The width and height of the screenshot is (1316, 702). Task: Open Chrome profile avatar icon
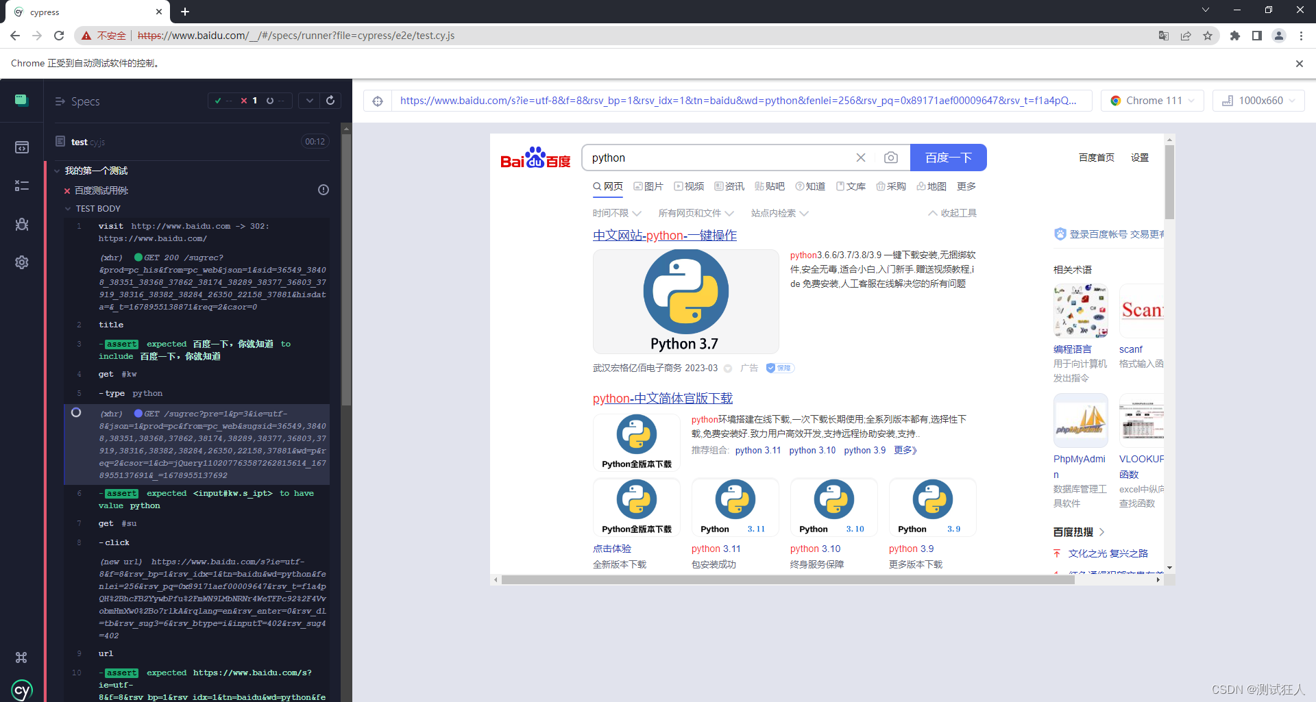click(1279, 36)
